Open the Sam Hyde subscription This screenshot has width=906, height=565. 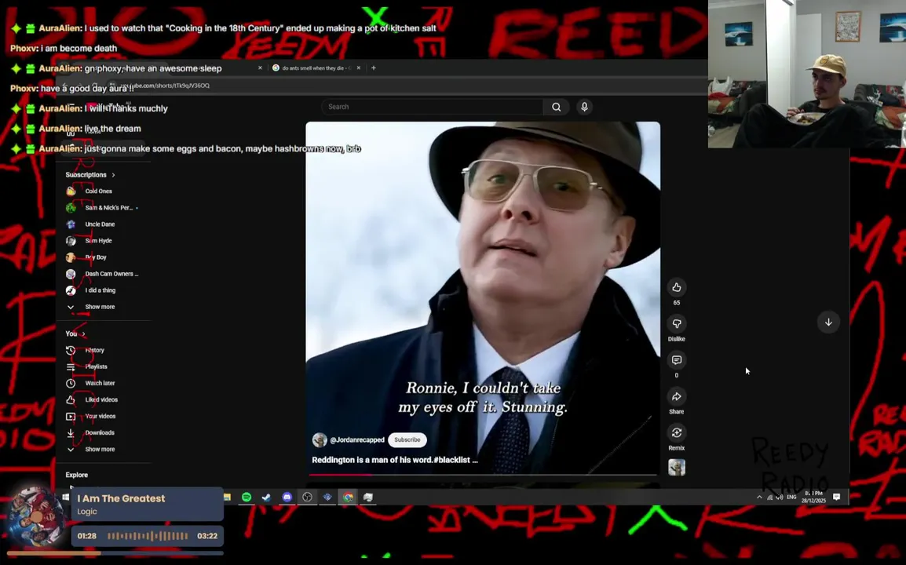click(98, 240)
